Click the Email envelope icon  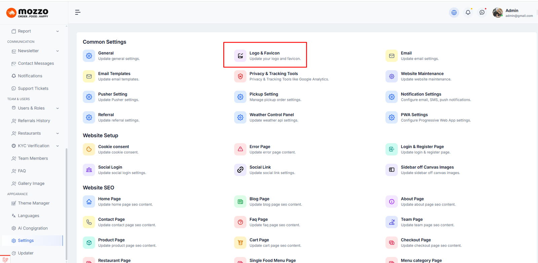tap(392, 56)
